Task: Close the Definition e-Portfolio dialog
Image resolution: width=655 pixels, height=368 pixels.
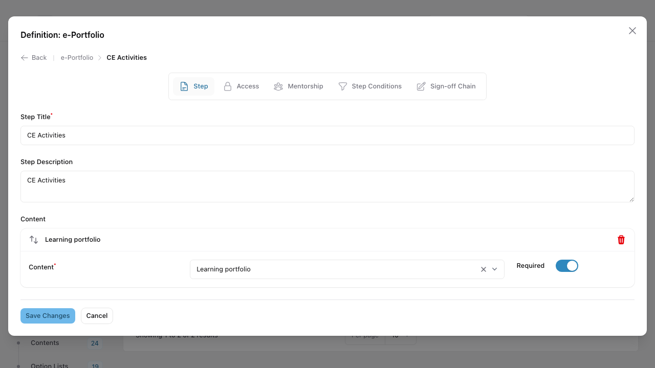Action: (x=632, y=31)
